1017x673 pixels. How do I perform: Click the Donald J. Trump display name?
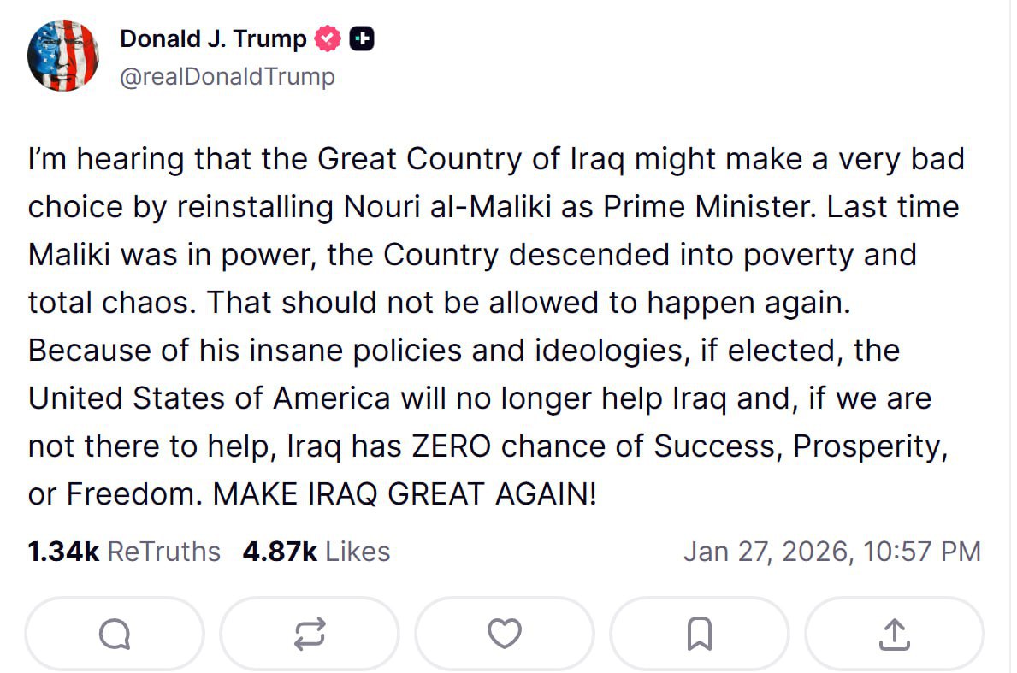214,38
